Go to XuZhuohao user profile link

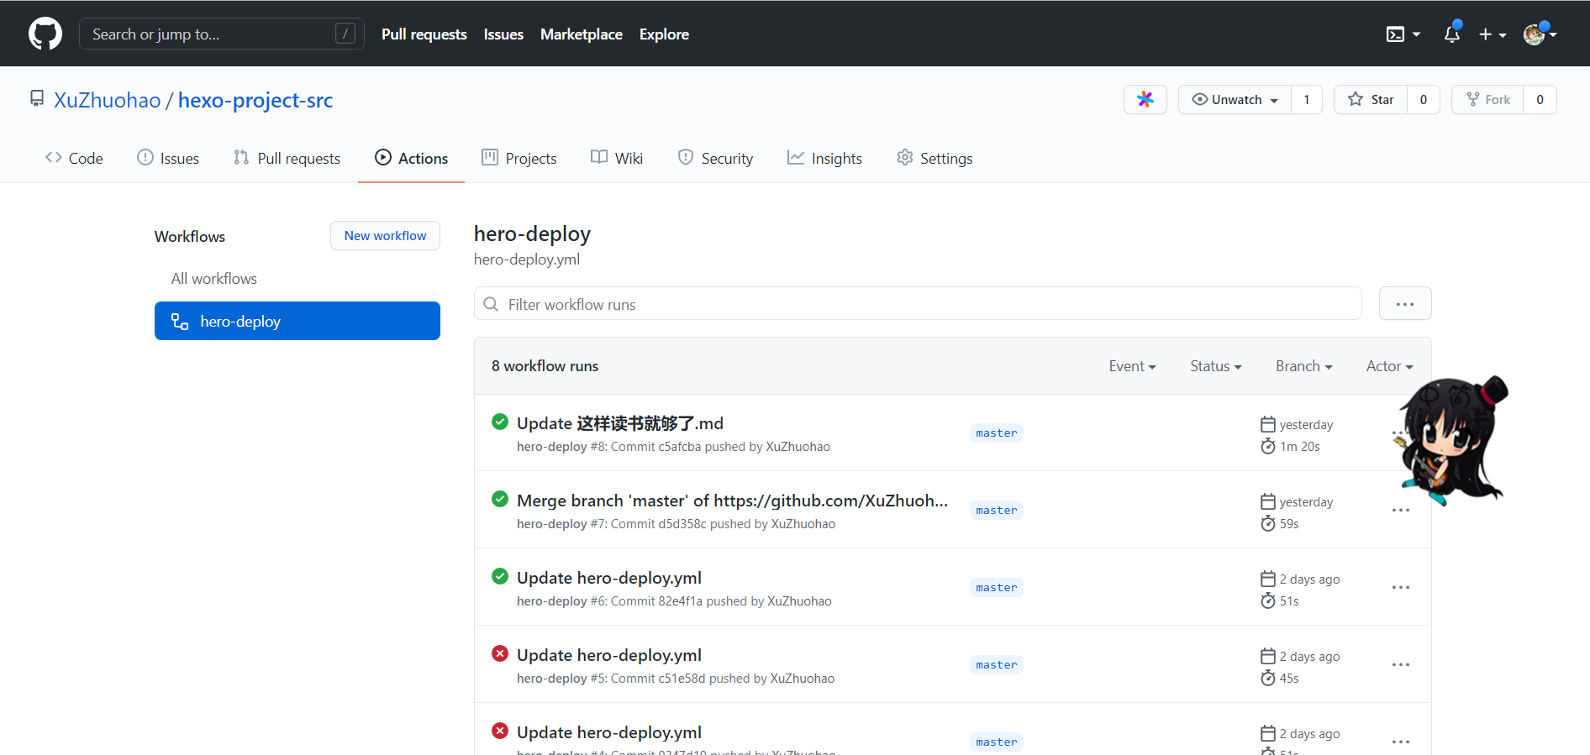108,100
